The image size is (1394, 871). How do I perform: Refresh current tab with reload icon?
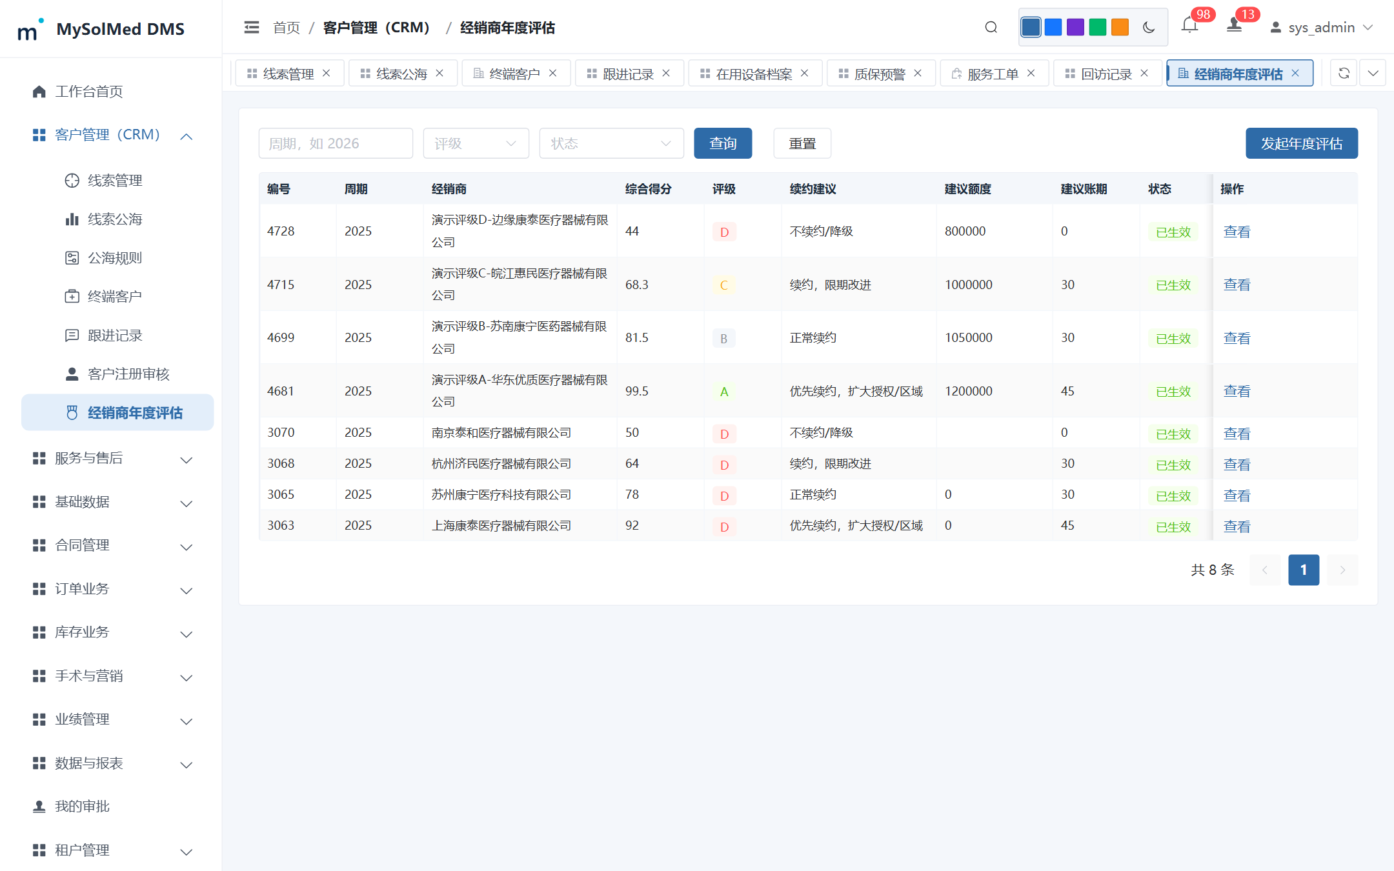pos(1344,73)
